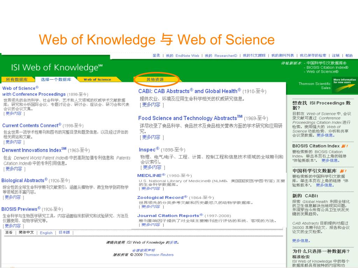Open 我的期刊列表 link

[282, 55]
